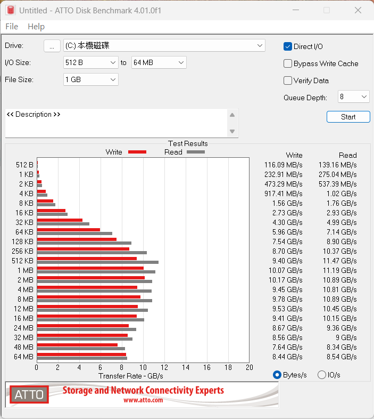This screenshot has height=419, width=374.
Task: Click the description scrollbar down arrow
Action: 232,131
